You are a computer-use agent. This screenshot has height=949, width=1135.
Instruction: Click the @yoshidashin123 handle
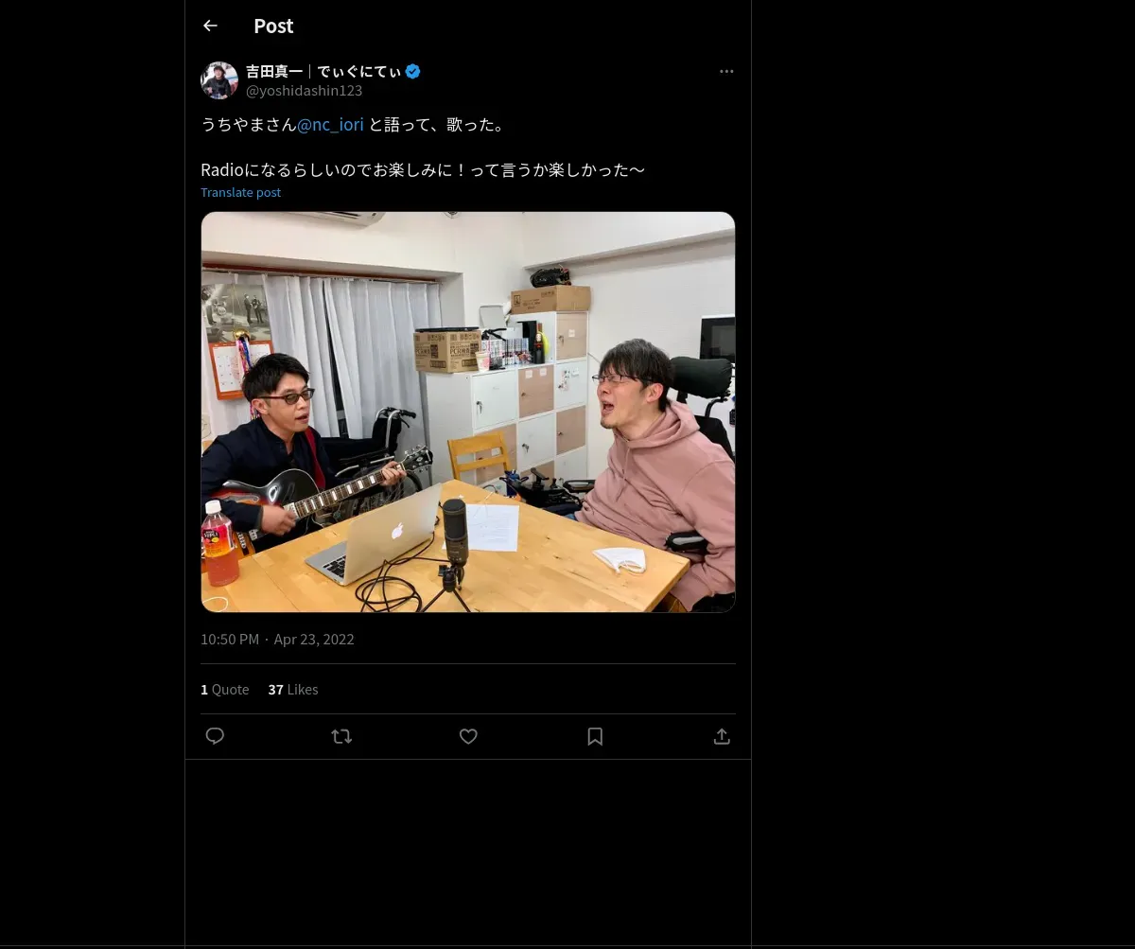pyautogui.click(x=305, y=91)
